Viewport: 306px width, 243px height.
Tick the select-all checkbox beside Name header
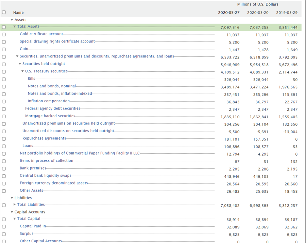[4, 12]
